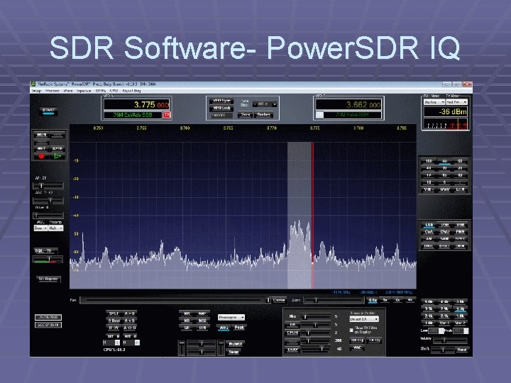Select the Var 1 filter button
Image resolution: width=511 pixels, height=383 pixels.
click(444, 323)
